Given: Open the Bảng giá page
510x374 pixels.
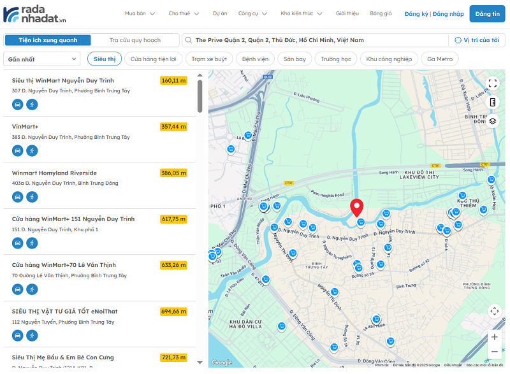Looking at the screenshot, I should 381,13.
